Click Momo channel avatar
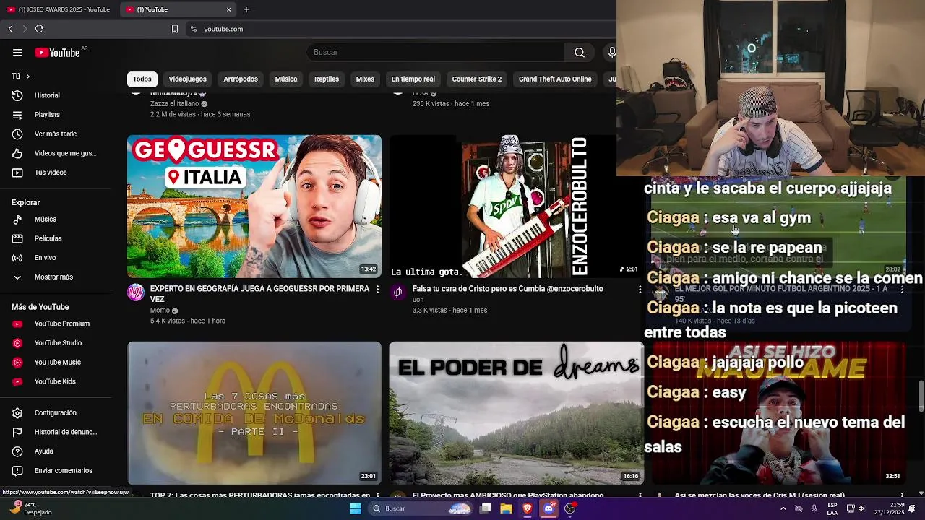 point(136,292)
